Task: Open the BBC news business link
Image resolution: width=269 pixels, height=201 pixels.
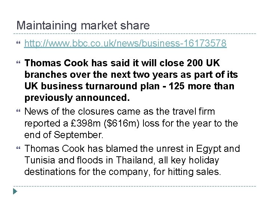Action: click(x=125, y=44)
